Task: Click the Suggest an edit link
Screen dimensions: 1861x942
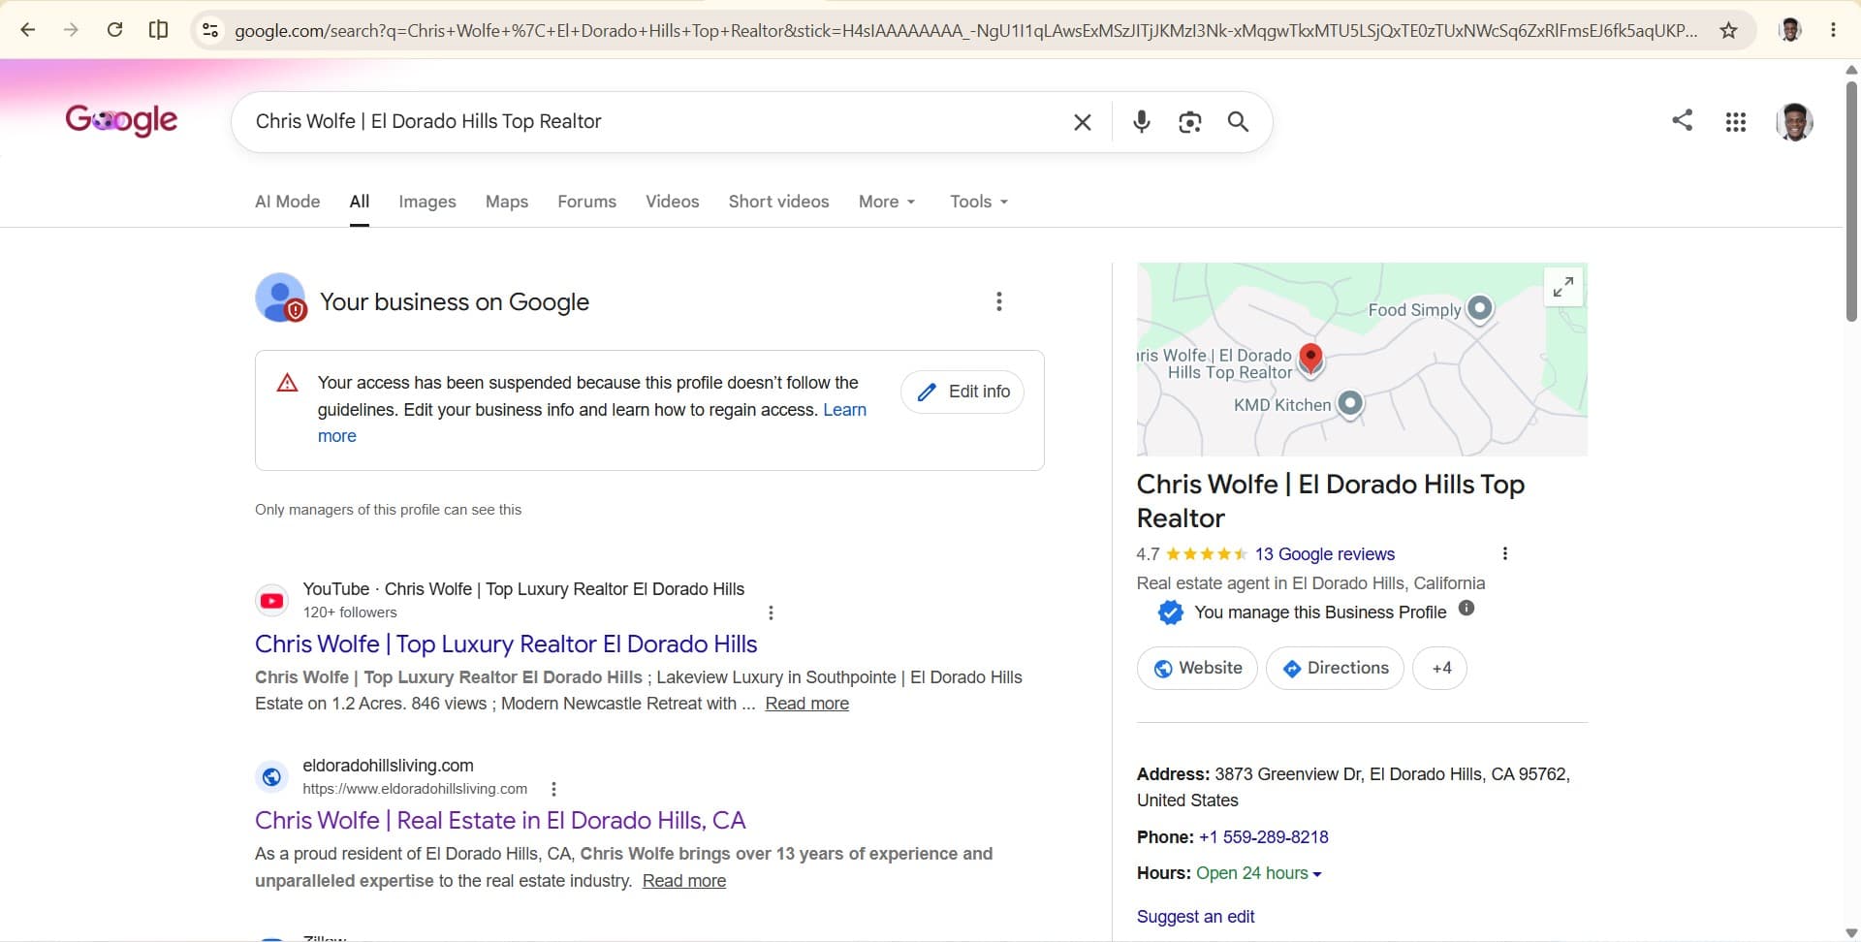Action: [x=1195, y=917]
